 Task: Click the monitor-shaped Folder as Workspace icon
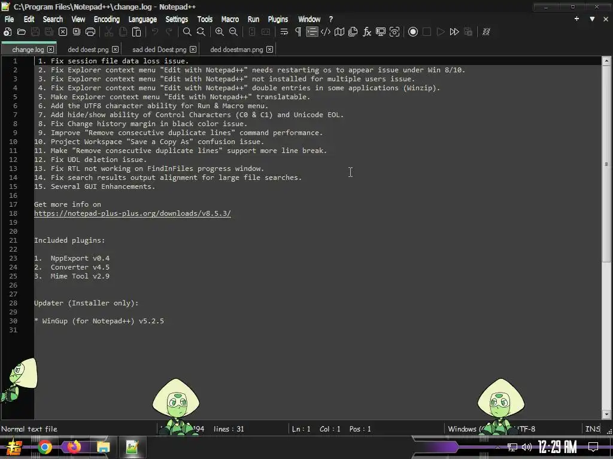381,32
